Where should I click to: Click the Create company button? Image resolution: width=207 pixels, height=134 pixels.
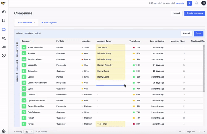point(195,13)
